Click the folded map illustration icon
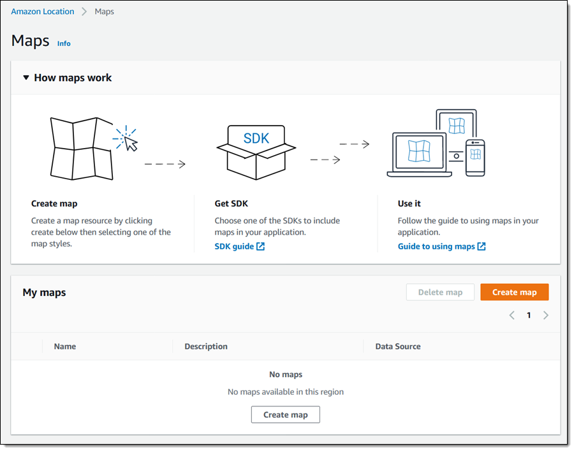Screen dimensions: 574x451 pos(82,149)
